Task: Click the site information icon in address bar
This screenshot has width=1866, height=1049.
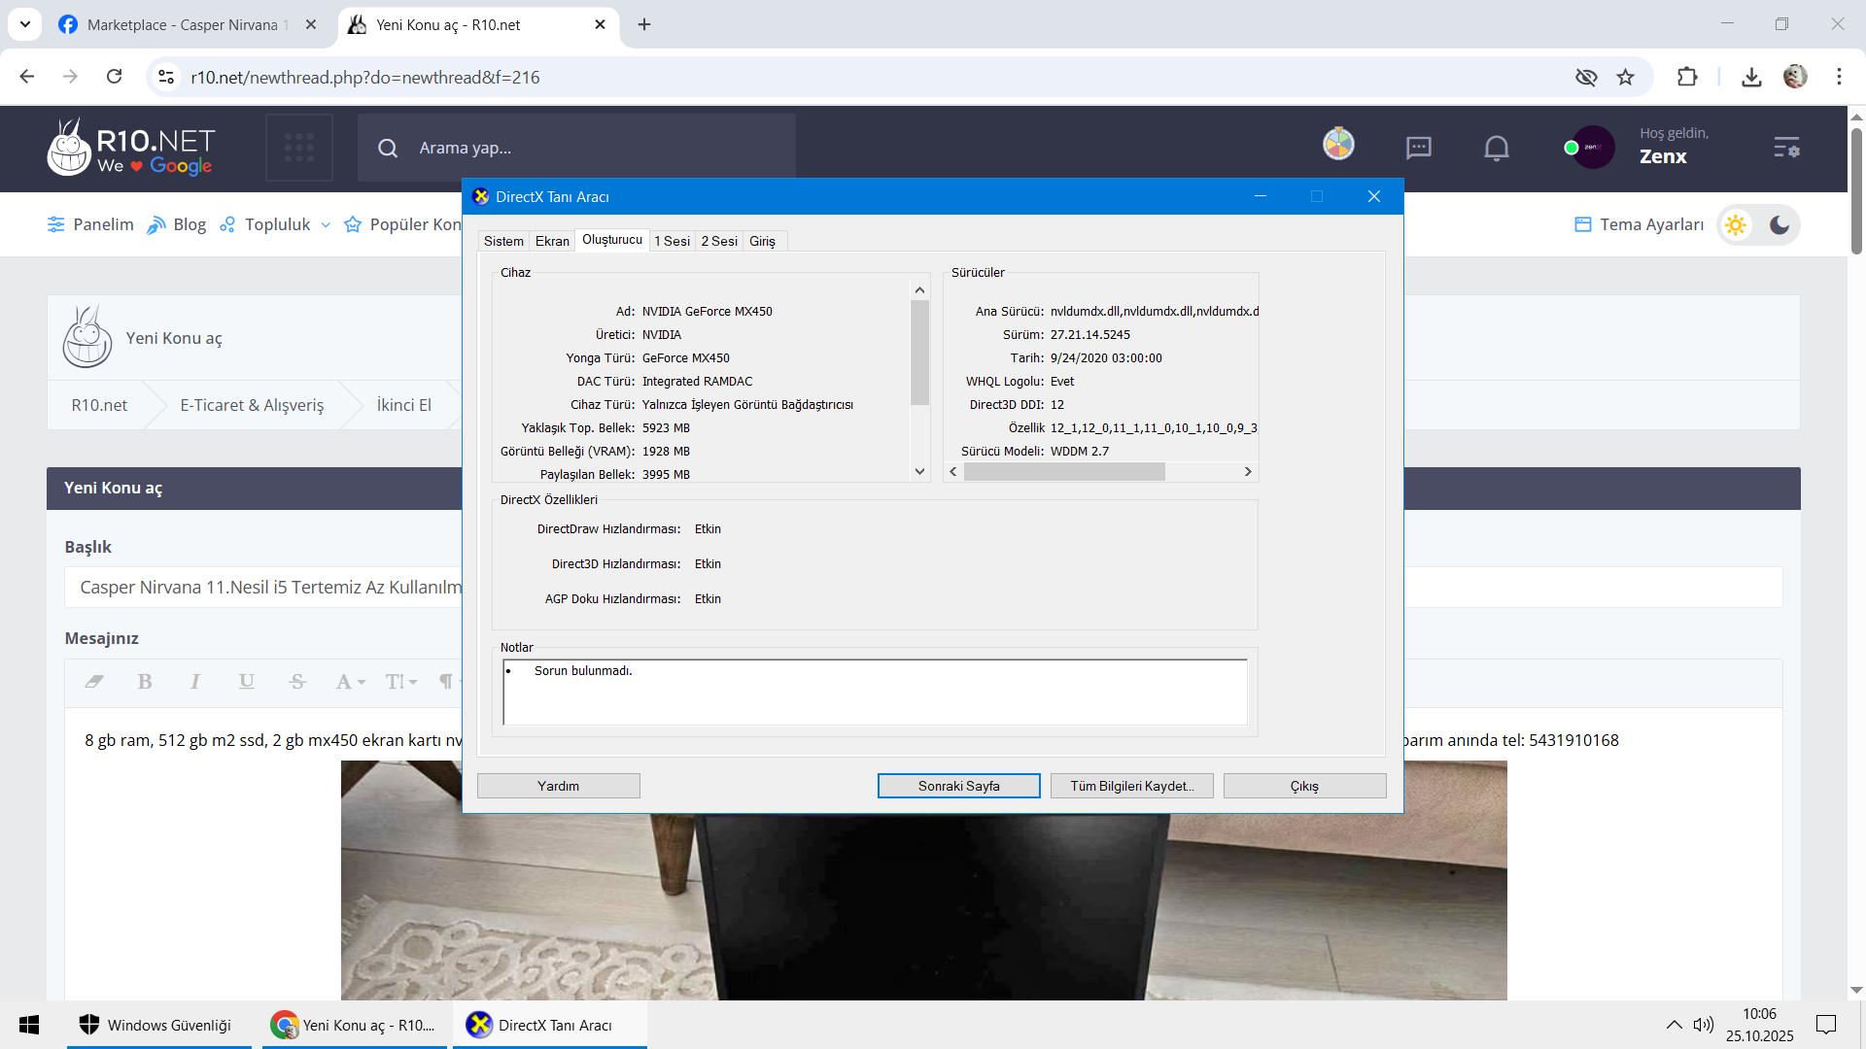Action: tap(166, 77)
